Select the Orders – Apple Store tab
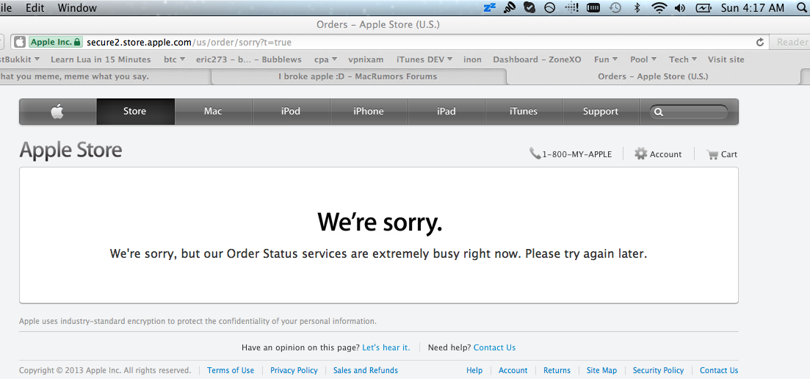Viewport: 810px width, 379px height. [x=652, y=76]
